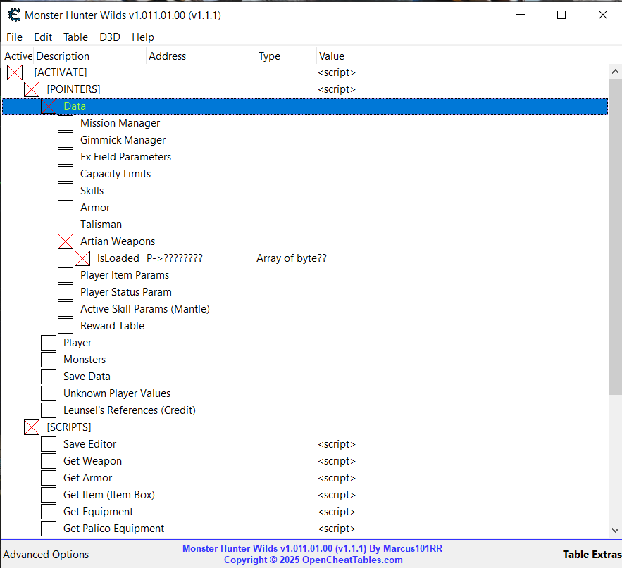The height and width of the screenshot is (568, 622).
Task: Maximize the Cheat Engine window
Action: (x=561, y=15)
